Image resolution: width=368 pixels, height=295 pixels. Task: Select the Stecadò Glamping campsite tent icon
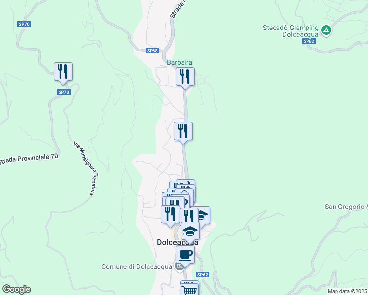pos(326,30)
